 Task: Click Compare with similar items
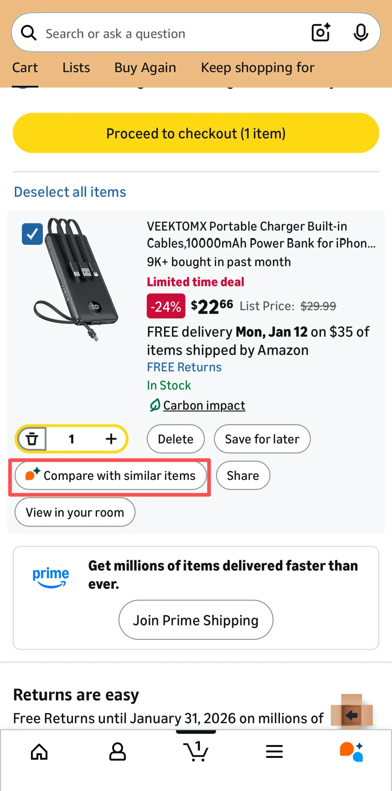(111, 476)
